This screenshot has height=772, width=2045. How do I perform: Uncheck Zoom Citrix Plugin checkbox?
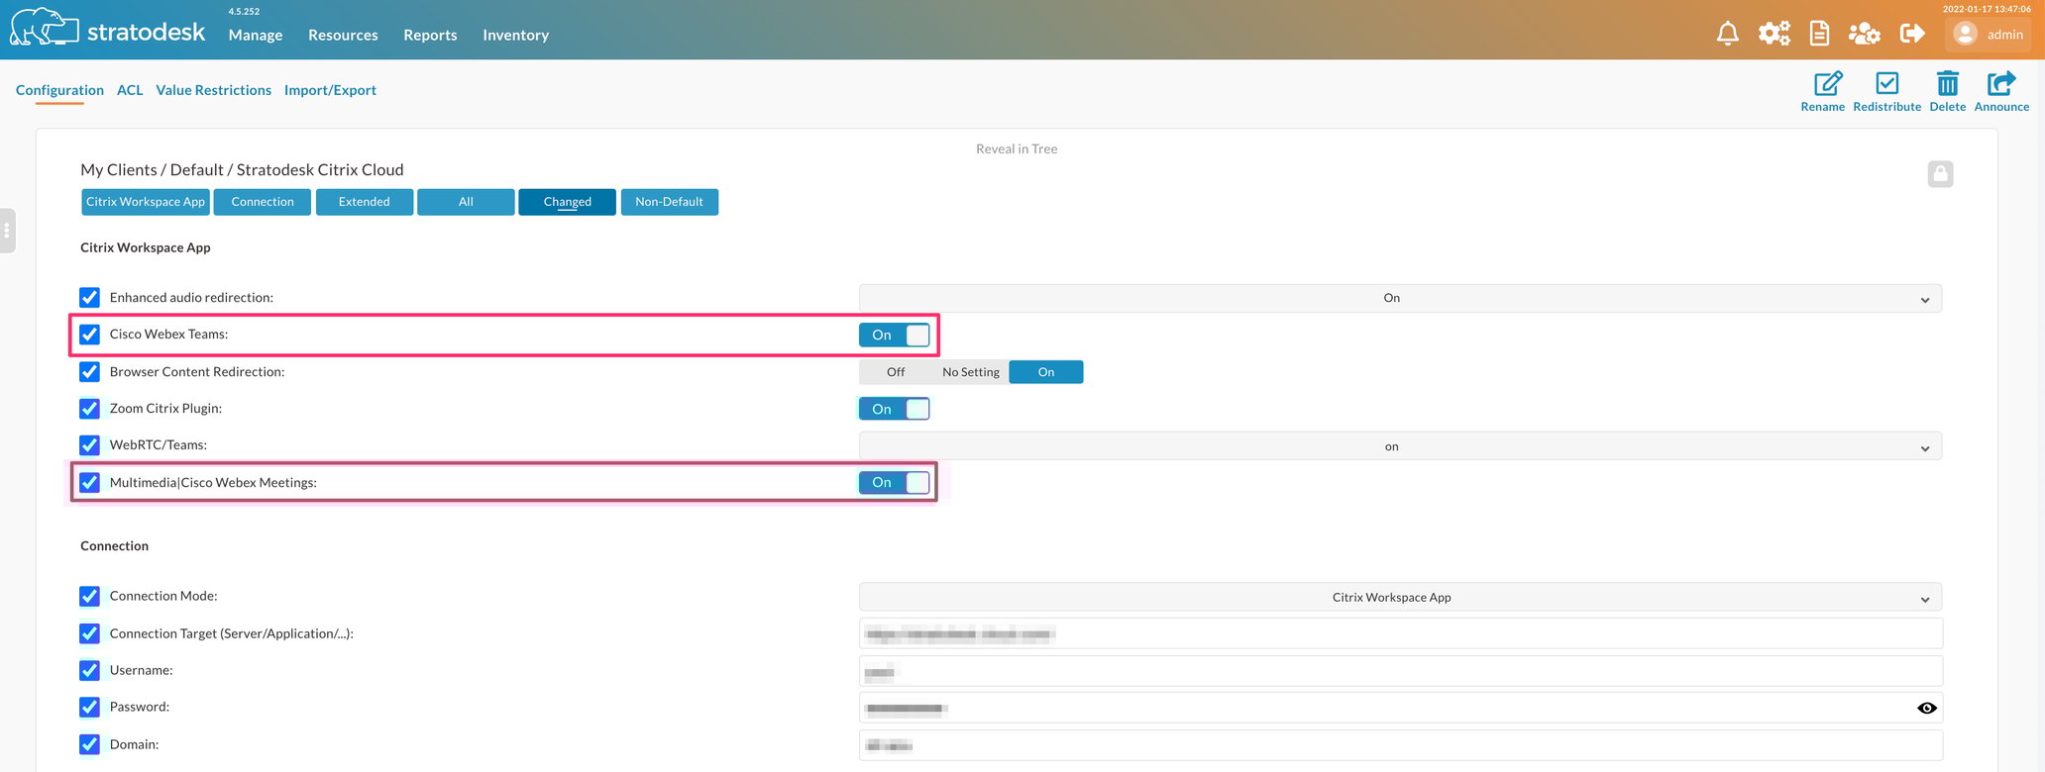point(89,408)
